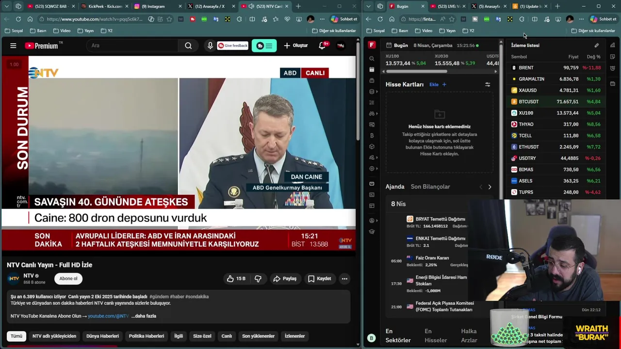
Task: Open more actions menu beside Kaydet
Action: 344,279
